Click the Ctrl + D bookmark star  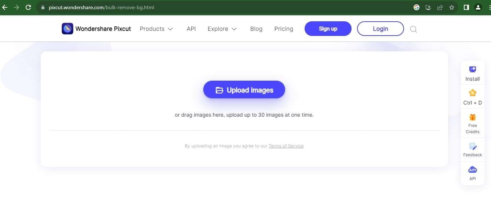point(472,93)
